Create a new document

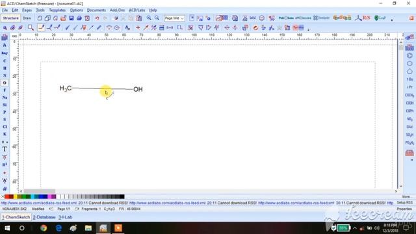pos(40,18)
